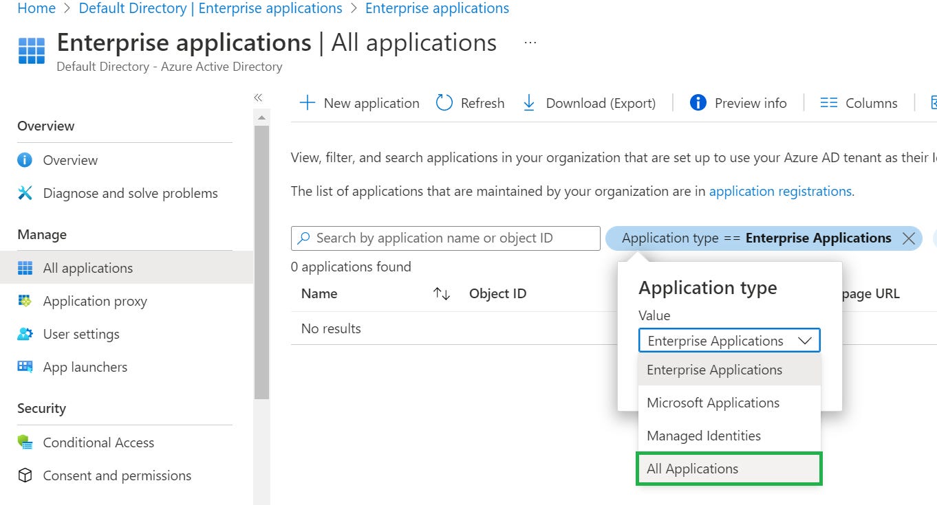
Task: Click the last Enterprise applications breadcrumb
Action: [438, 8]
